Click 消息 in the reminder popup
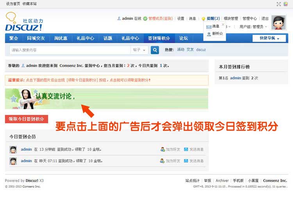 (x=216, y=26)
